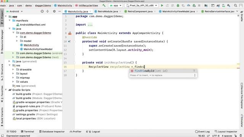Open completion popup more options dots

coord(195,75)
